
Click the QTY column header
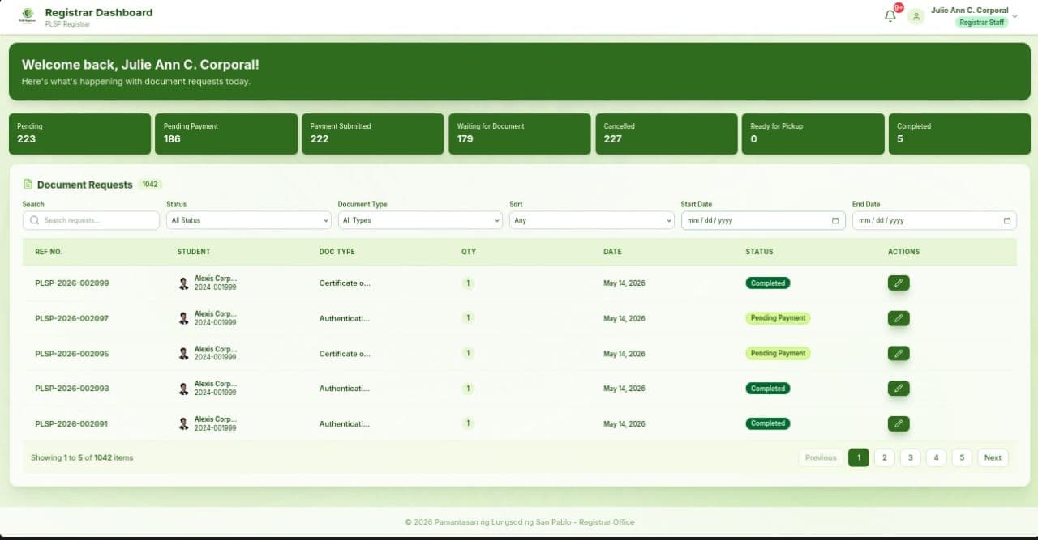click(x=469, y=252)
